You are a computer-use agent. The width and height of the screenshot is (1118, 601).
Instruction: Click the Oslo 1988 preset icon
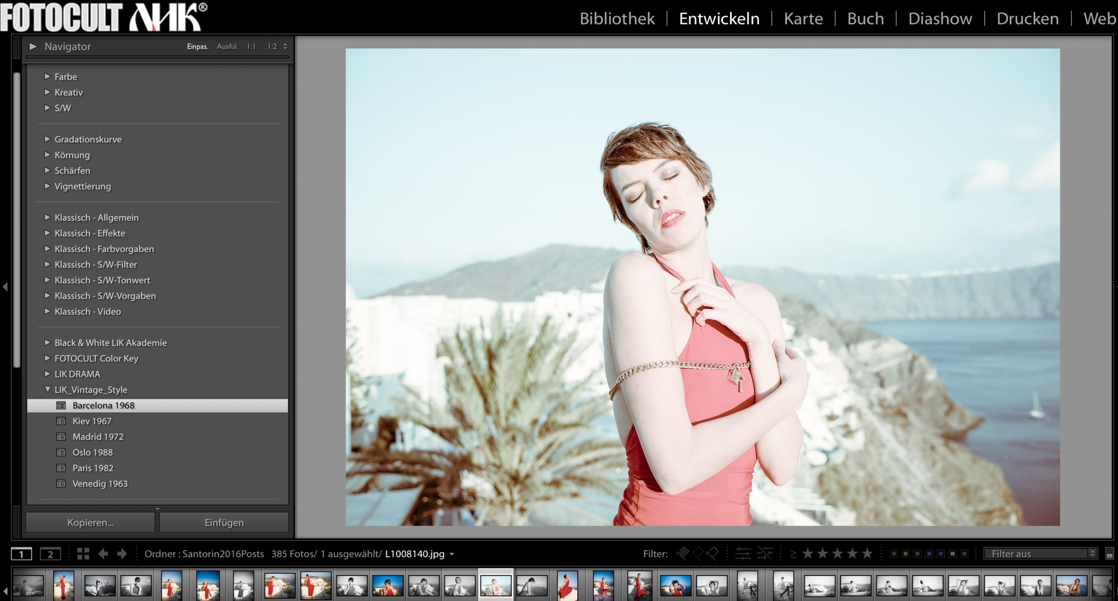click(x=61, y=453)
